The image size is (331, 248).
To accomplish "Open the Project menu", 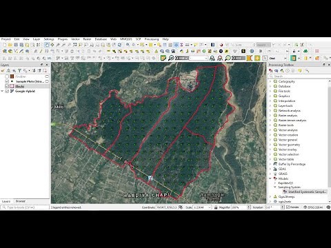I will tap(6, 39).
